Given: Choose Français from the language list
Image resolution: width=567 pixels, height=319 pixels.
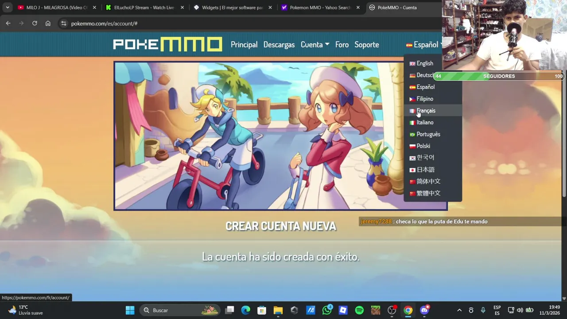Looking at the screenshot, I should coord(433,111).
